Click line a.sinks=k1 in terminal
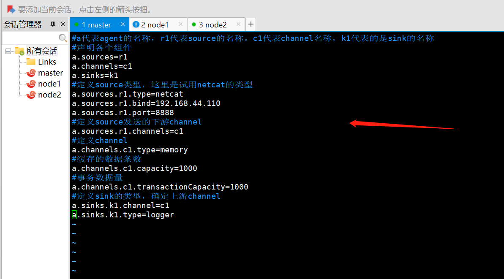504x279 pixels. tap(95, 76)
